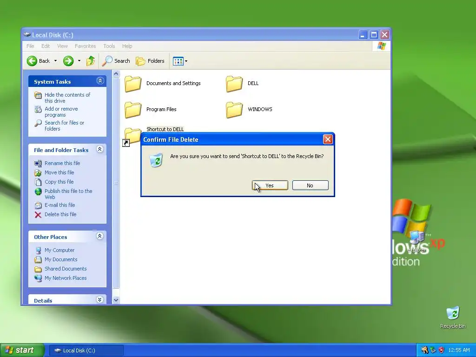Open the Start menu
This screenshot has height=357, width=476.
(22, 350)
